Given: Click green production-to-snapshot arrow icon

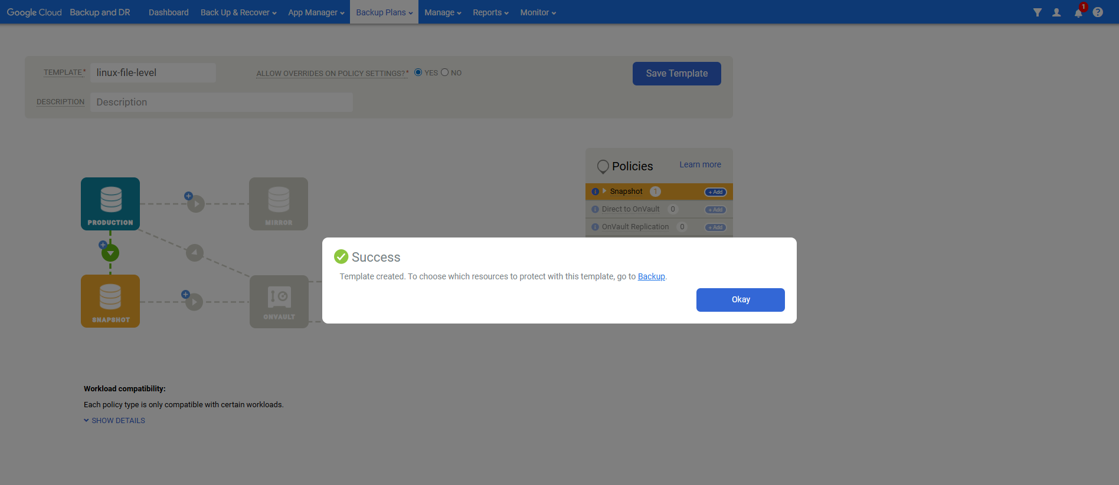Looking at the screenshot, I should pos(110,253).
